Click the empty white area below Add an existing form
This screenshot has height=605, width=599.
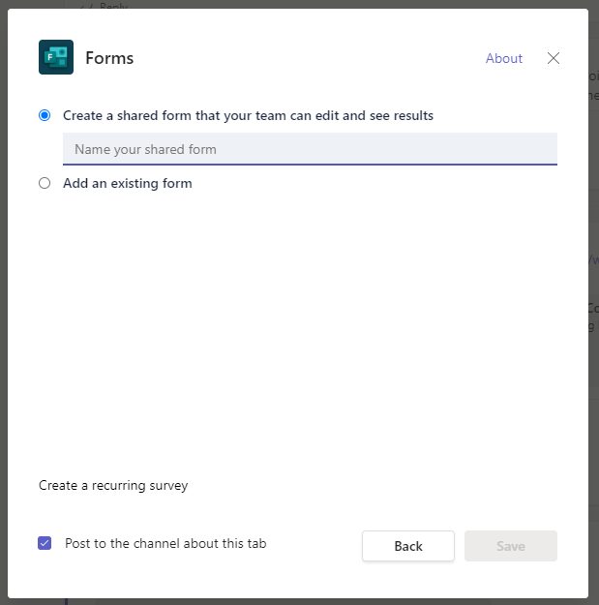297,328
